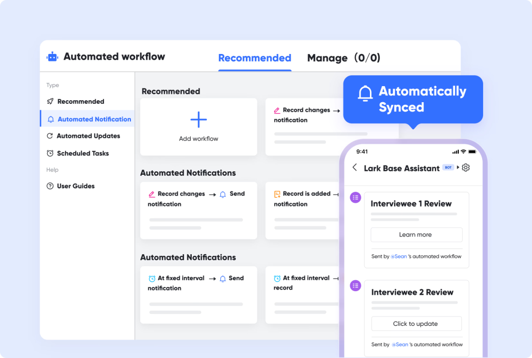Click the 9:41 time in phone status bar

[x=362, y=152]
